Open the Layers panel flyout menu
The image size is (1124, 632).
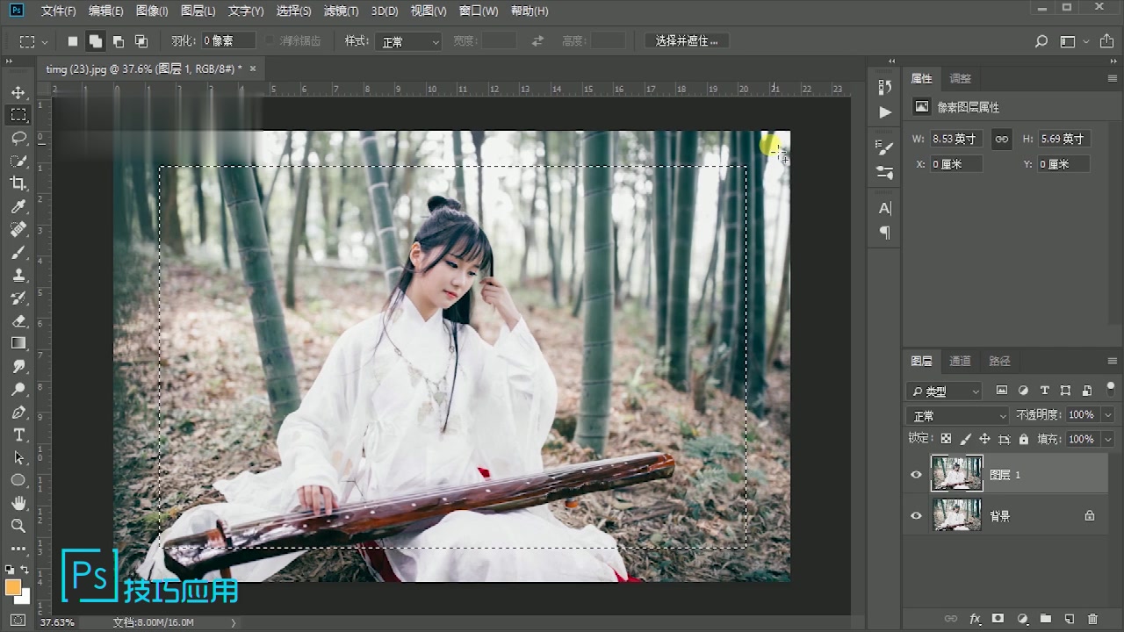(1113, 361)
